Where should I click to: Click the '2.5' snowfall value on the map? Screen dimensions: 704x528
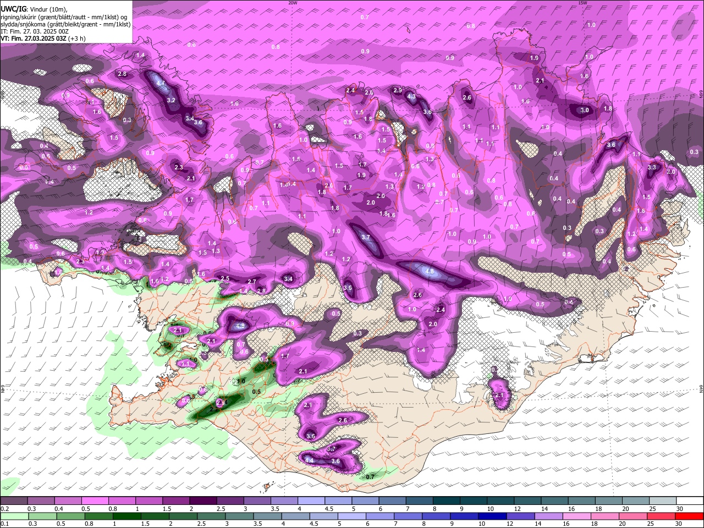coord(225,279)
